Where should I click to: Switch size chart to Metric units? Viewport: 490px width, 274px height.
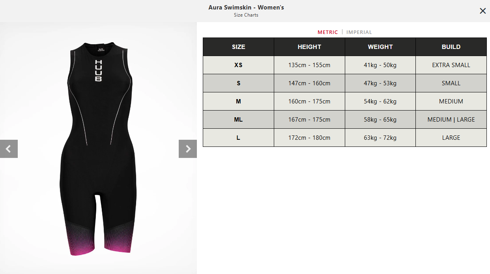(328, 32)
